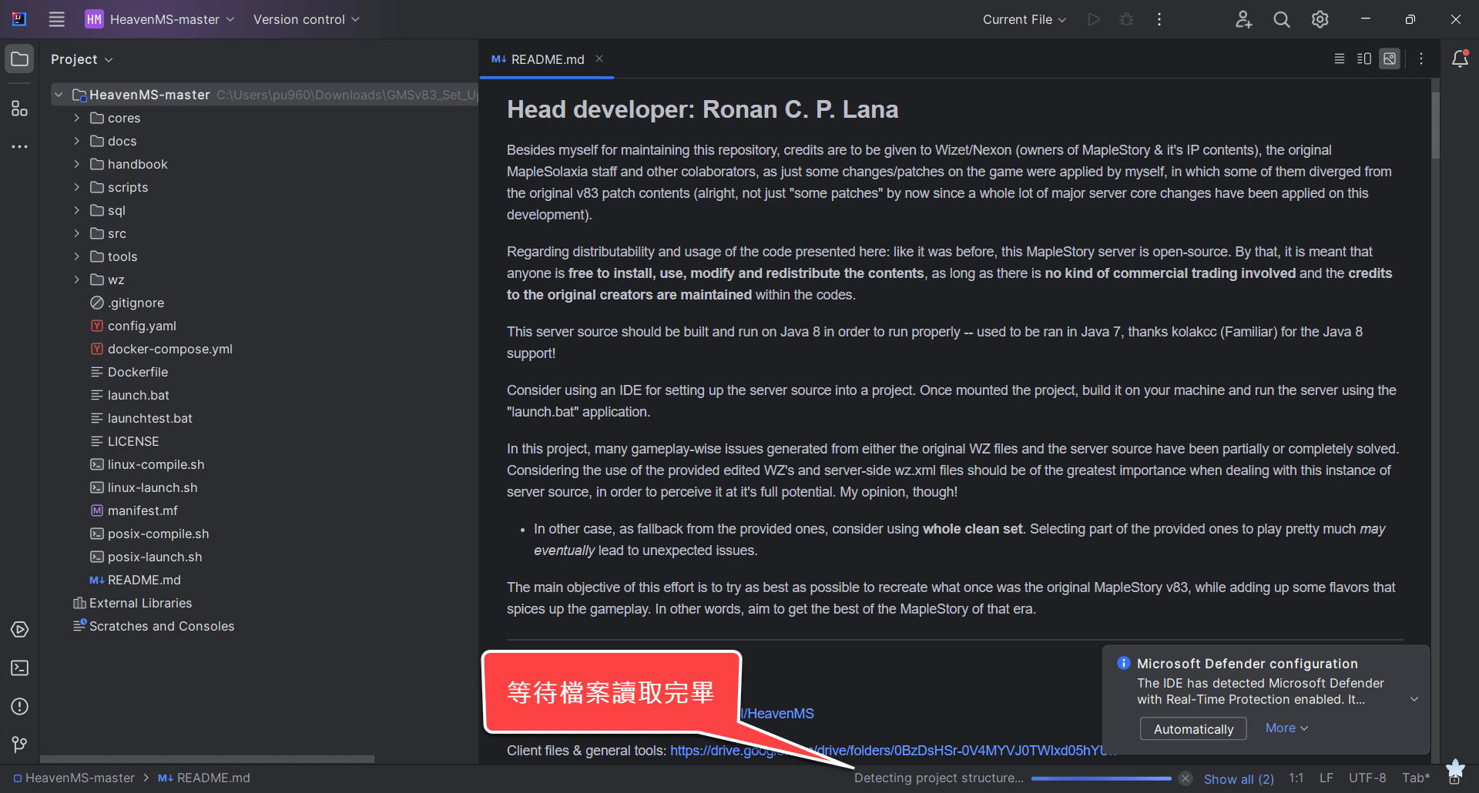Open Search Everywhere magnifier
1479x793 pixels.
click(x=1282, y=19)
